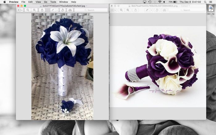Show the Markup Toolbar in the jpg window
Screen dimensions: 216x135
(70, 10)
